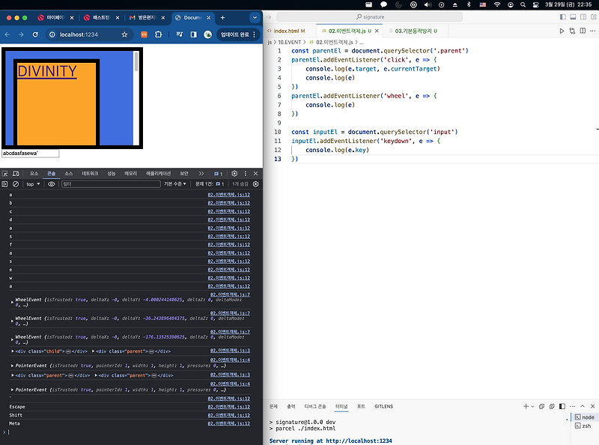Open the top context dropdown
The image size is (599, 445).
coord(33,184)
